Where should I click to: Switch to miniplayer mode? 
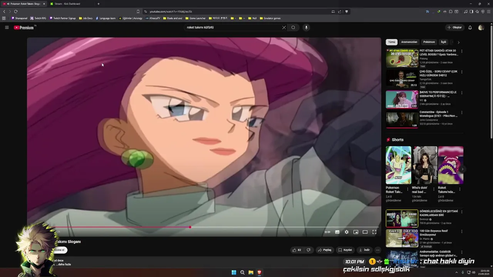pos(356,232)
